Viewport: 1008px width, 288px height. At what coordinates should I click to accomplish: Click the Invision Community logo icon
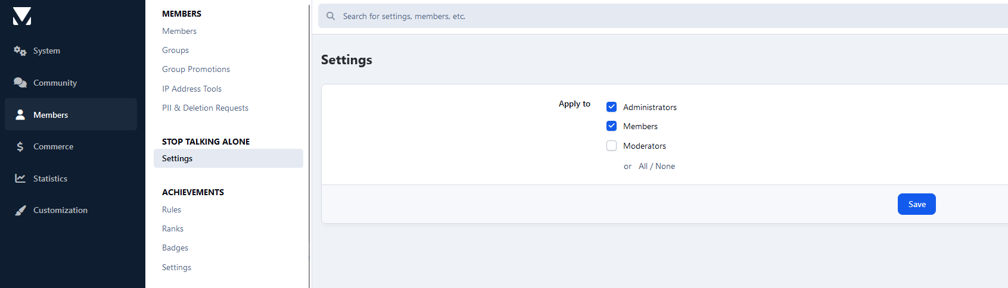point(22,16)
